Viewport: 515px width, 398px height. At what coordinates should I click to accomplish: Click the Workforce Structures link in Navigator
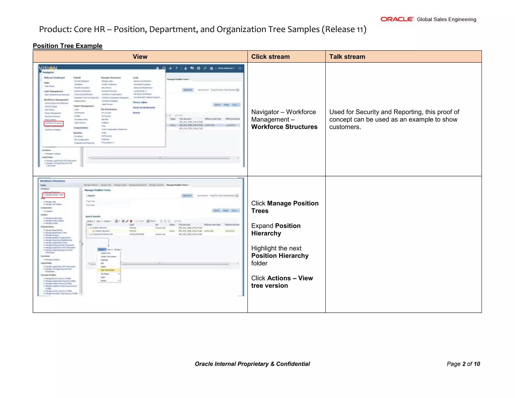[54, 123]
